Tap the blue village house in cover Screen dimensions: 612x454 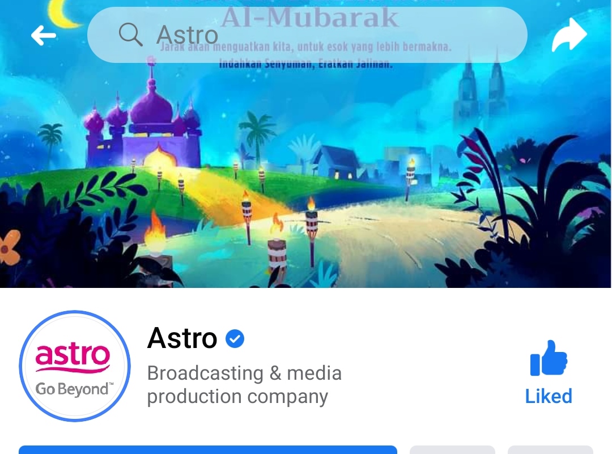tap(337, 162)
